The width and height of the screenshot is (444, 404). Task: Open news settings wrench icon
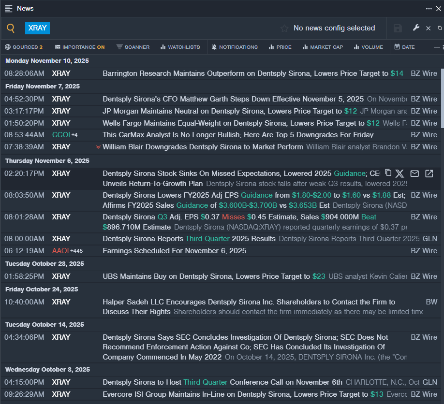(x=416, y=28)
